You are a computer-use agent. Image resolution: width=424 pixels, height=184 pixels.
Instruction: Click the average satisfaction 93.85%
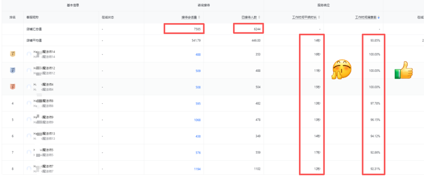(375, 40)
